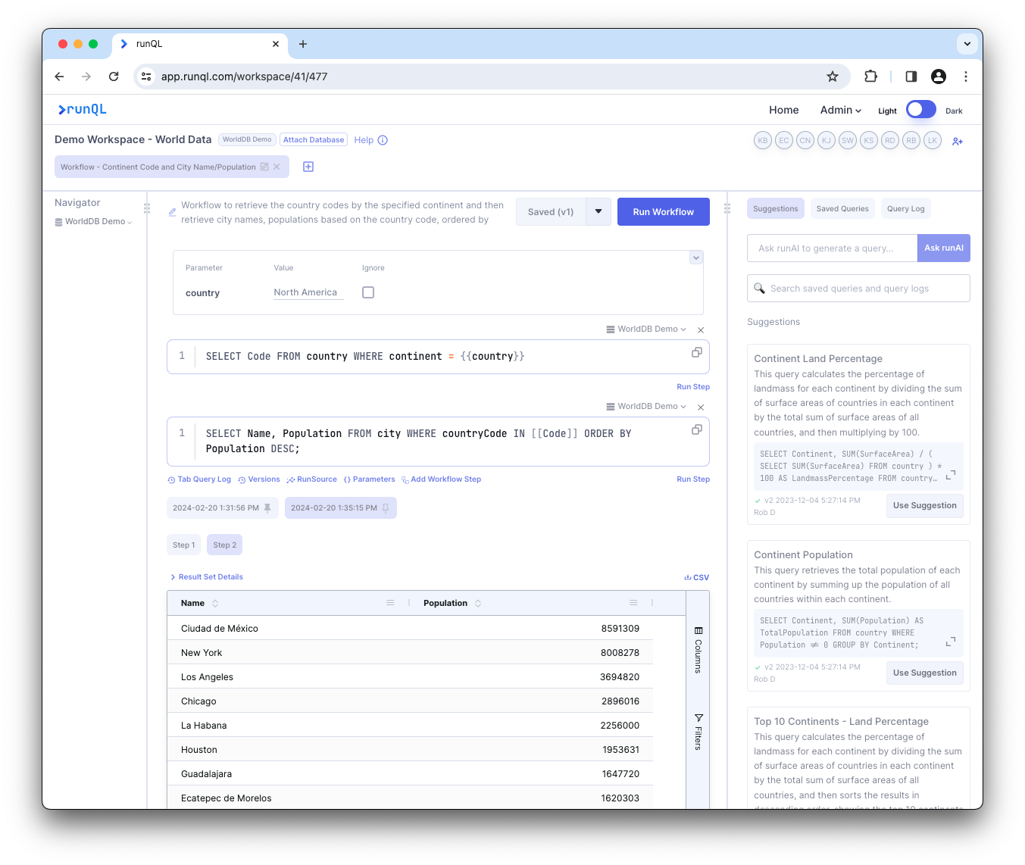Select the Step 1 results tab

point(183,545)
